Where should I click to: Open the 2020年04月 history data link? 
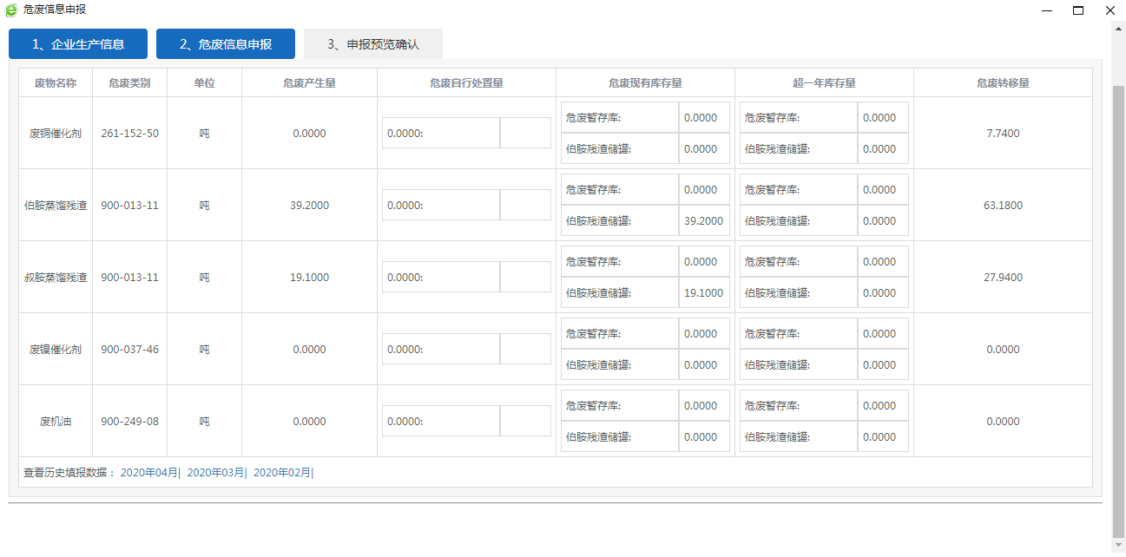coord(148,473)
